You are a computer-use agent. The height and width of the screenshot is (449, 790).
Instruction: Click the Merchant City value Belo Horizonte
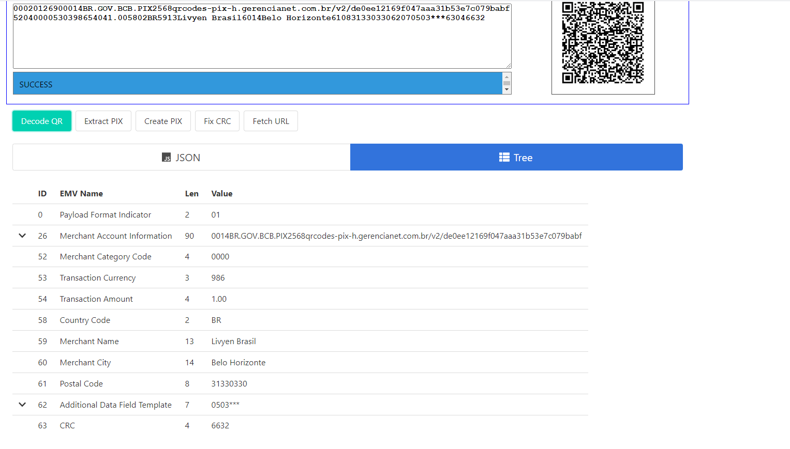pyautogui.click(x=238, y=363)
